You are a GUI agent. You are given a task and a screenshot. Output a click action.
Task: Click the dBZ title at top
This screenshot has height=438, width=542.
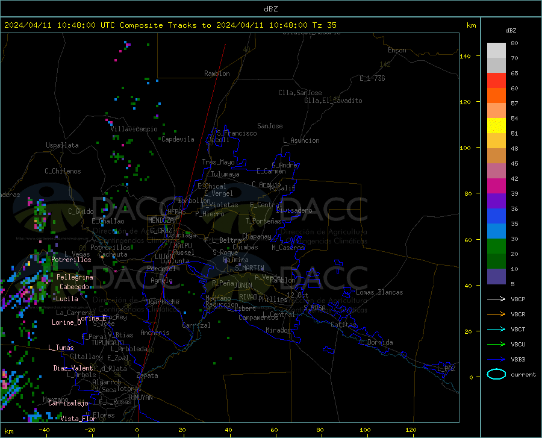point(270,9)
